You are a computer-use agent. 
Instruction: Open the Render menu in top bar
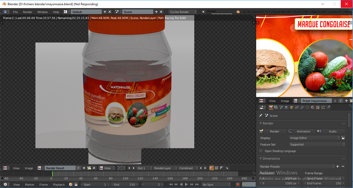[x=28, y=12]
